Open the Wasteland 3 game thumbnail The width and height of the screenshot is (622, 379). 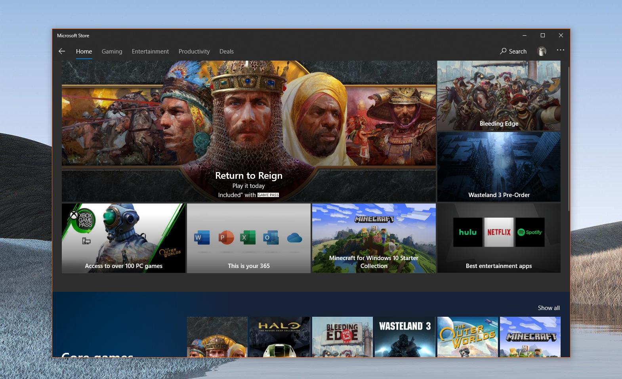[405, 337]
